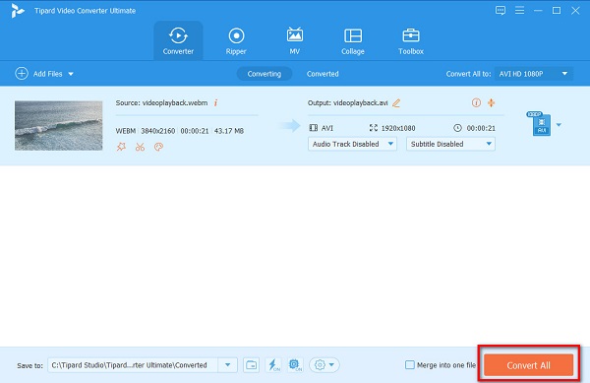Screen dimensions: 590x383
Task: Click the ocean wave video thumbnail
Action: [58, 125]
